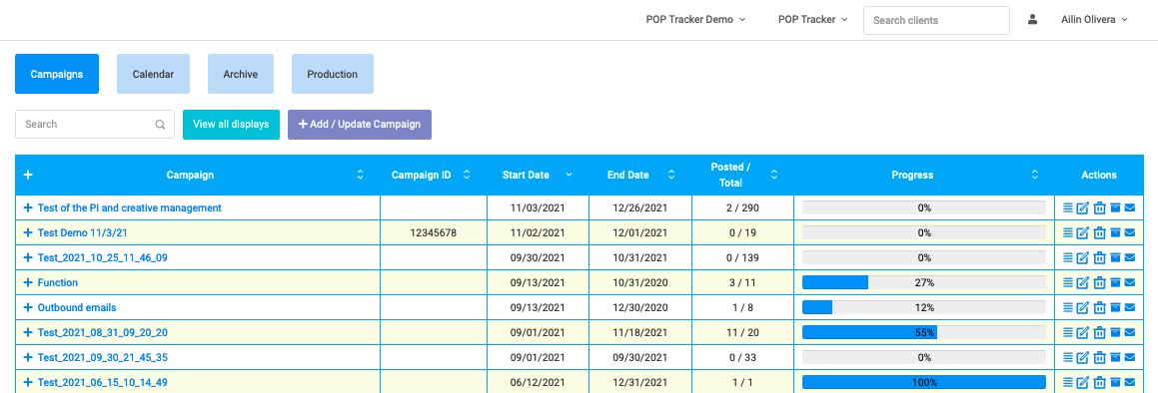Edit campaign Test_2021_06_15_10_14_49
Viewport: 1158px width, 393px height.
tap(1083, 383)
